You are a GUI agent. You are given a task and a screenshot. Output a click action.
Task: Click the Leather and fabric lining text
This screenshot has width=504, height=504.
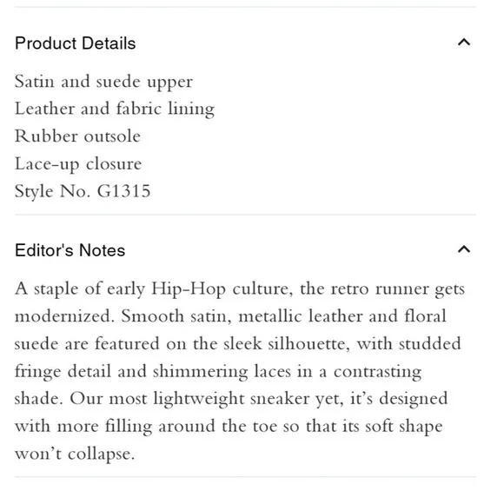coord(115,109)
